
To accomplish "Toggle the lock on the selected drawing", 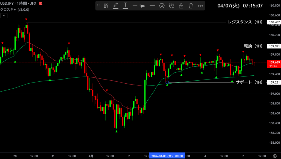I will [181, 6].
